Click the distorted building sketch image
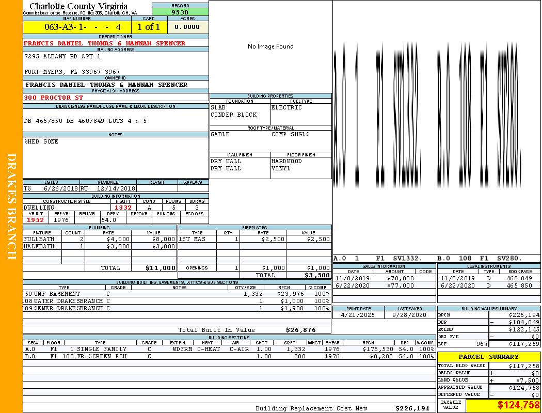 point(427,115)
